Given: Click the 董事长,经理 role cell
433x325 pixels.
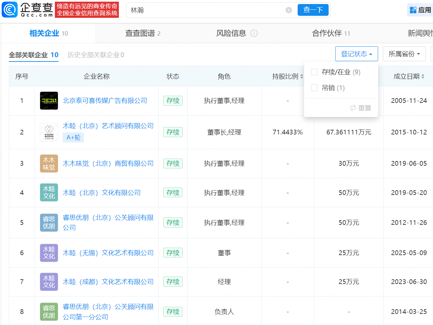Looking at the screenshot, I should coord(224,132).
